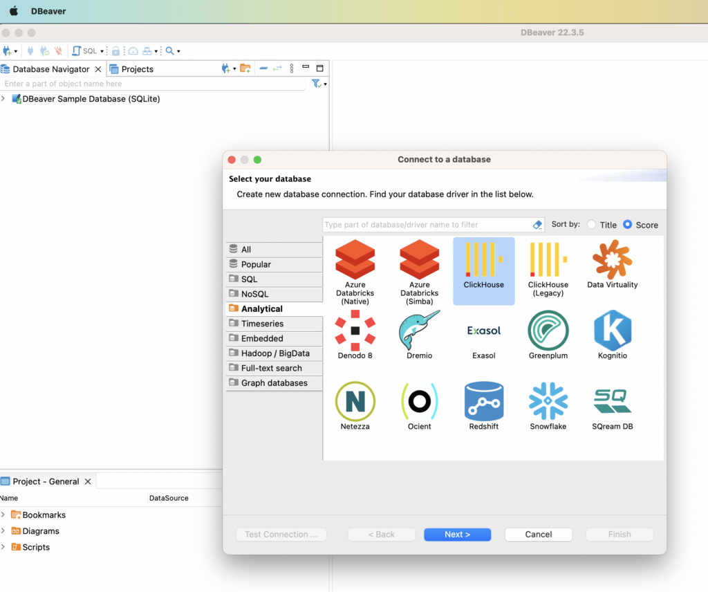This screenshot has width=708, height=592.
Task: Select the Redshift driver
Action: (483, 406)
